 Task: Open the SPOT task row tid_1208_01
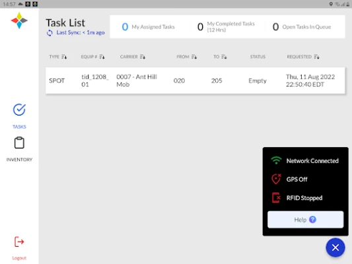(195, 81)
